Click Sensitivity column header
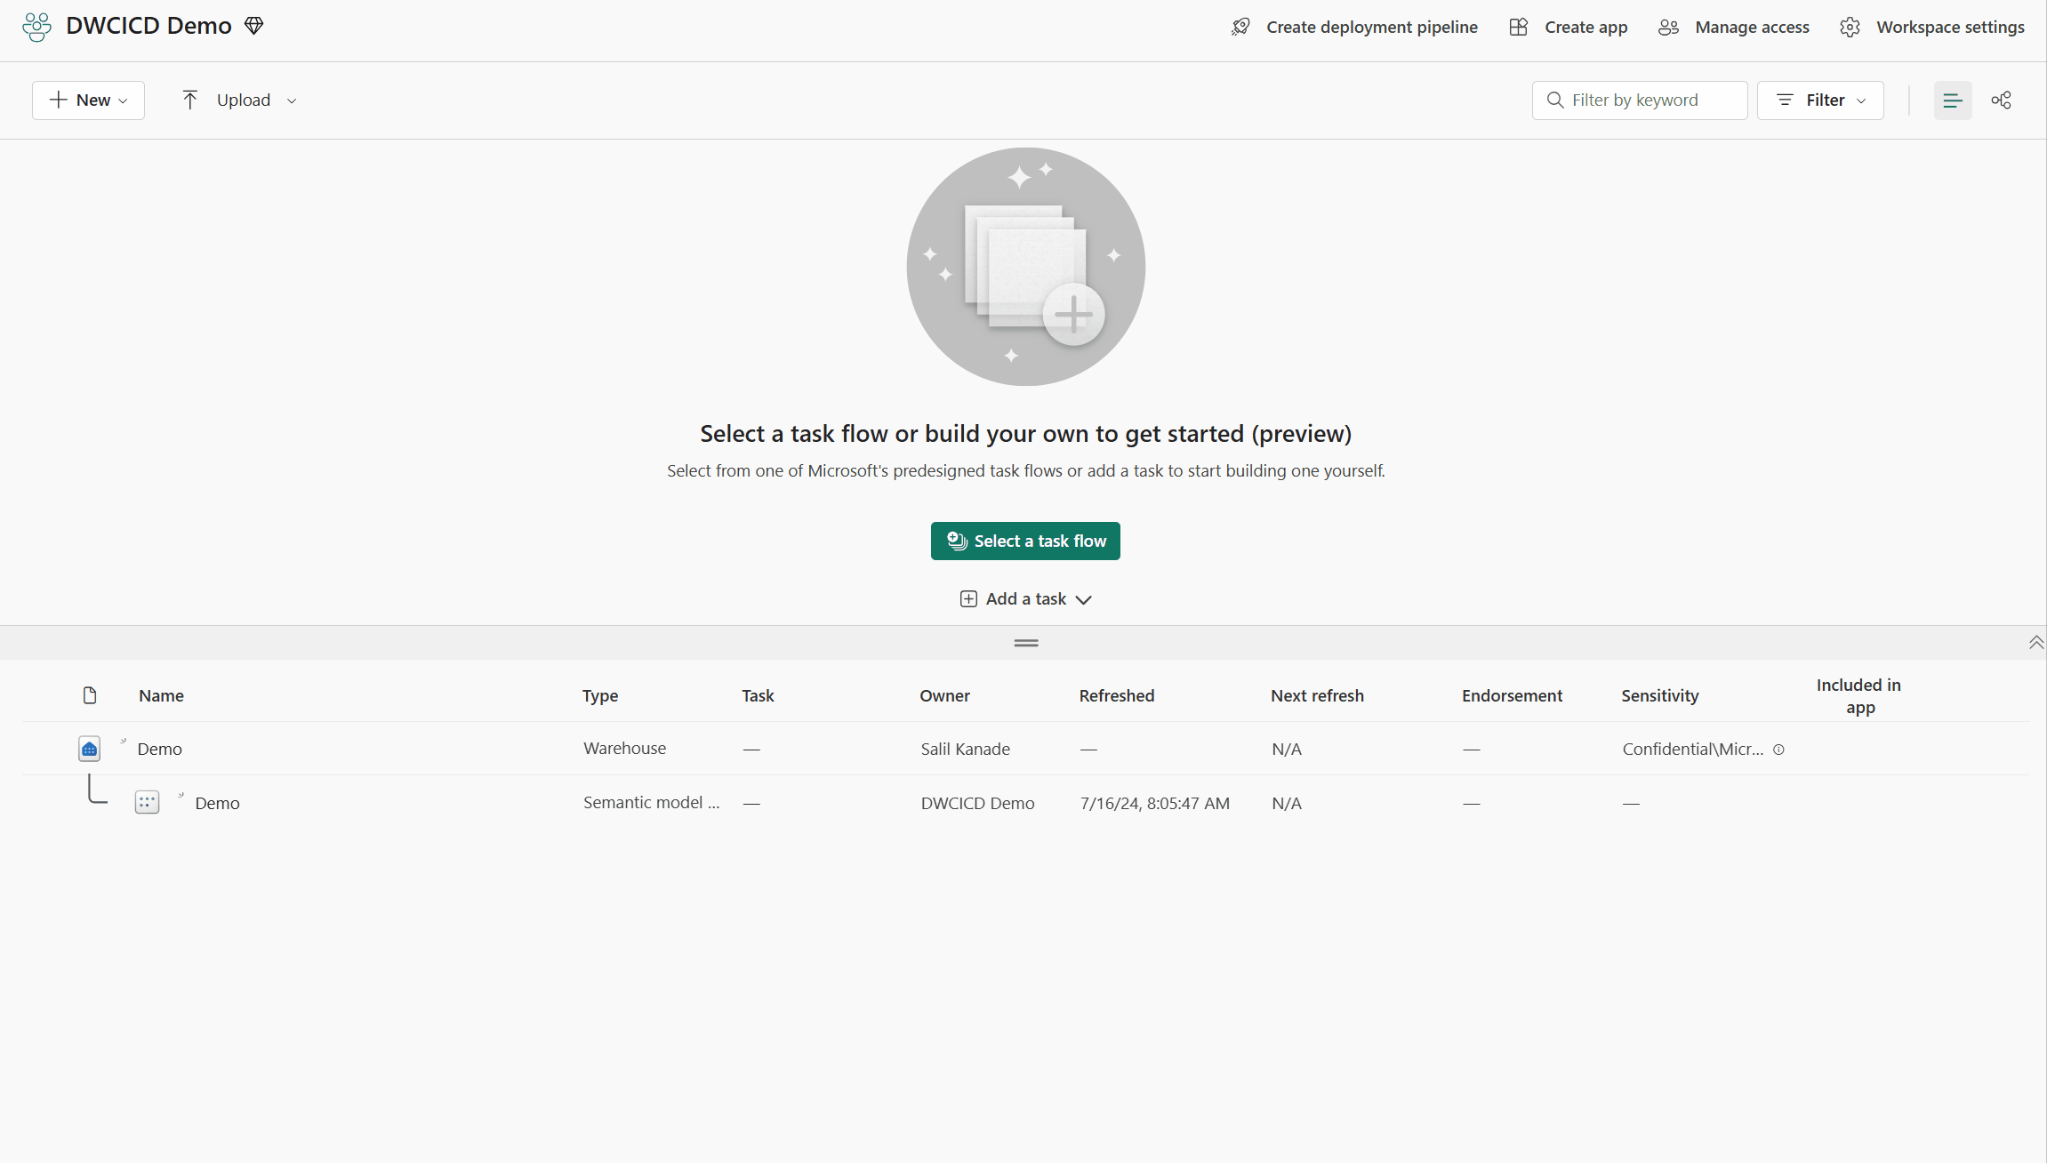Image resolution: width=2047 pixels, height=1163 pixels. coord(1659,695)
